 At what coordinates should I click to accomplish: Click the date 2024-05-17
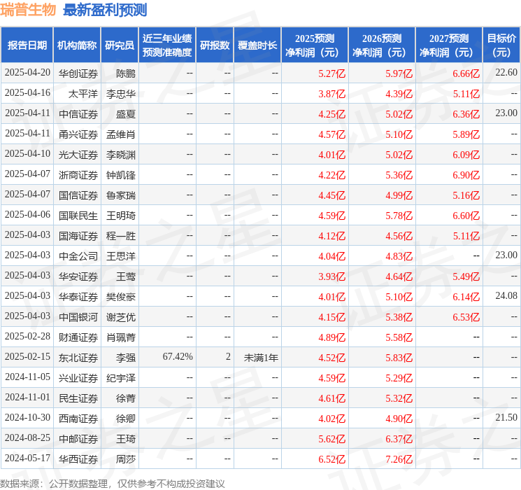27,458
